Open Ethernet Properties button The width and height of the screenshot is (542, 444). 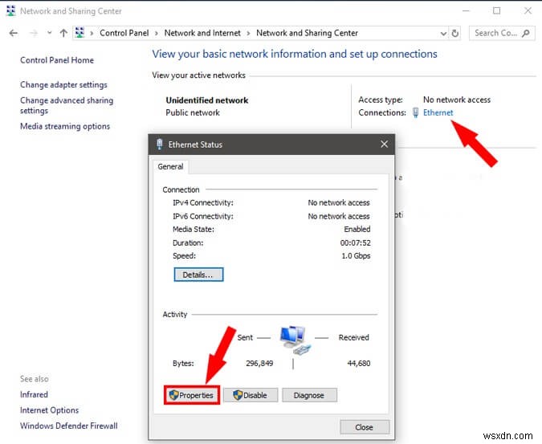[x=192, y=395]
